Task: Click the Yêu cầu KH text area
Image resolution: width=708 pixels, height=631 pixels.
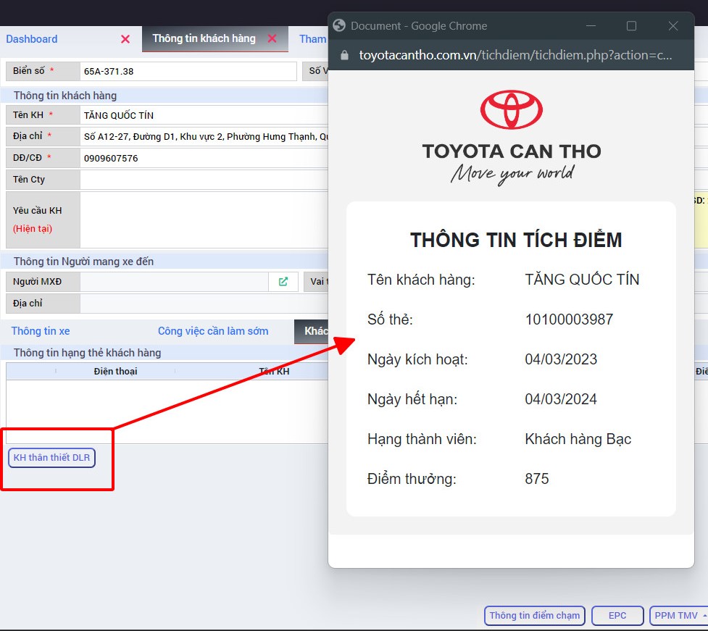Action: coord(203,220)
